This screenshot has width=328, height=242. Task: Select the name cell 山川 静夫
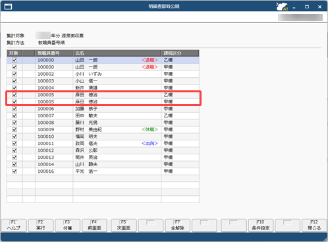(117, 164)
